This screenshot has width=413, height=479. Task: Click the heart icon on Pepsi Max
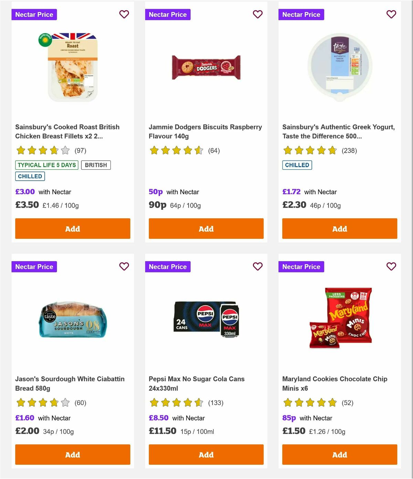tap(257, 267)
